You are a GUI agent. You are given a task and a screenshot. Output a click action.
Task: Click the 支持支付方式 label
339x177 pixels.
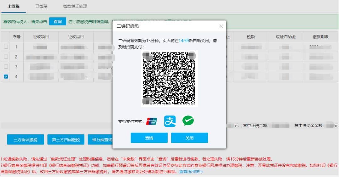131,122
